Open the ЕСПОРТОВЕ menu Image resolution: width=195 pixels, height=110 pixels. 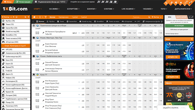tap(73, 9)
